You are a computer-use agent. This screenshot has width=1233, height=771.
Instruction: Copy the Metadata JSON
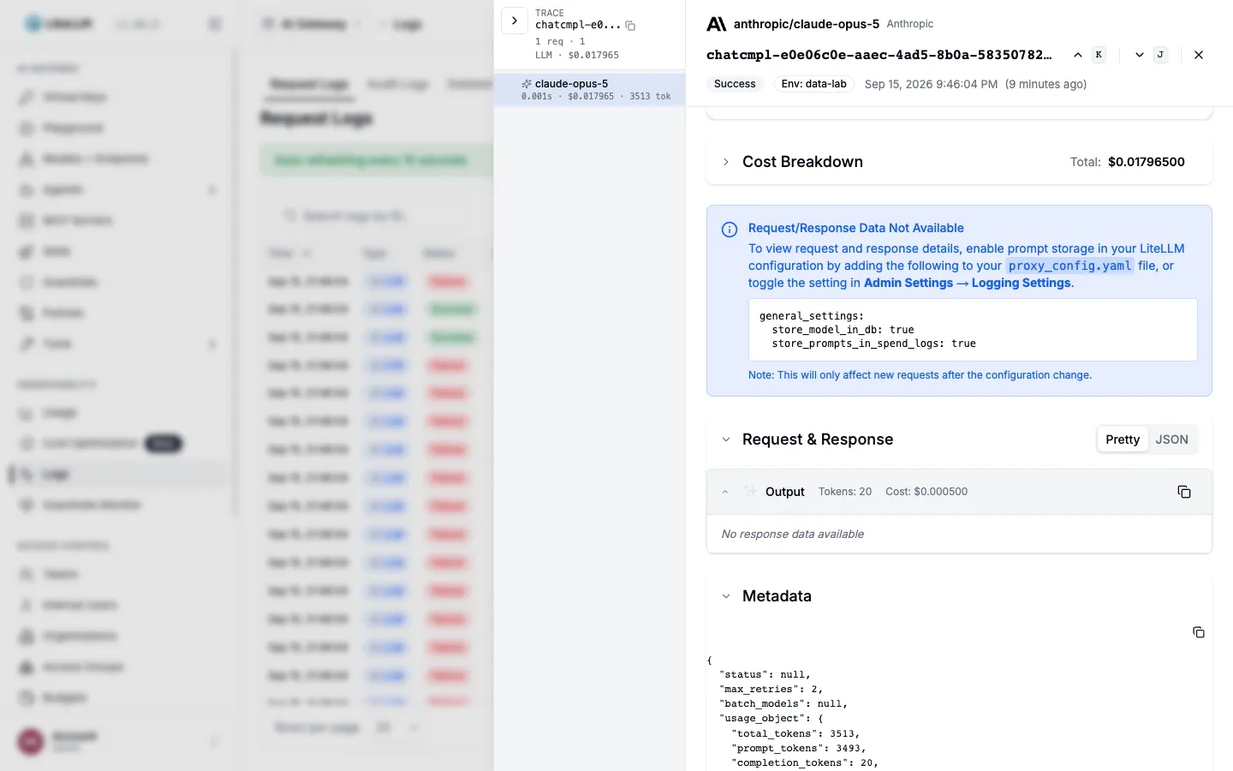1199,632
